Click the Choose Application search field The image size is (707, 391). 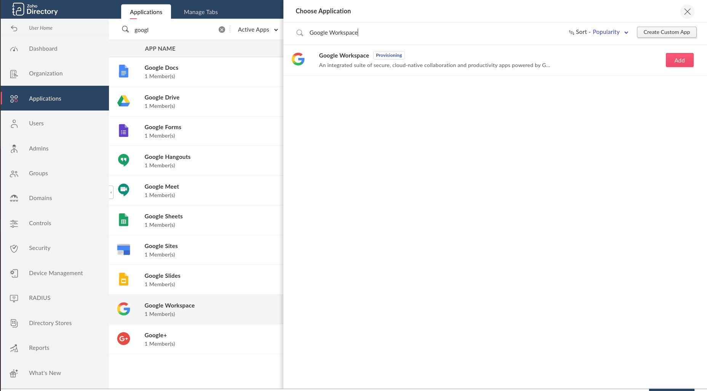point(419,33)
